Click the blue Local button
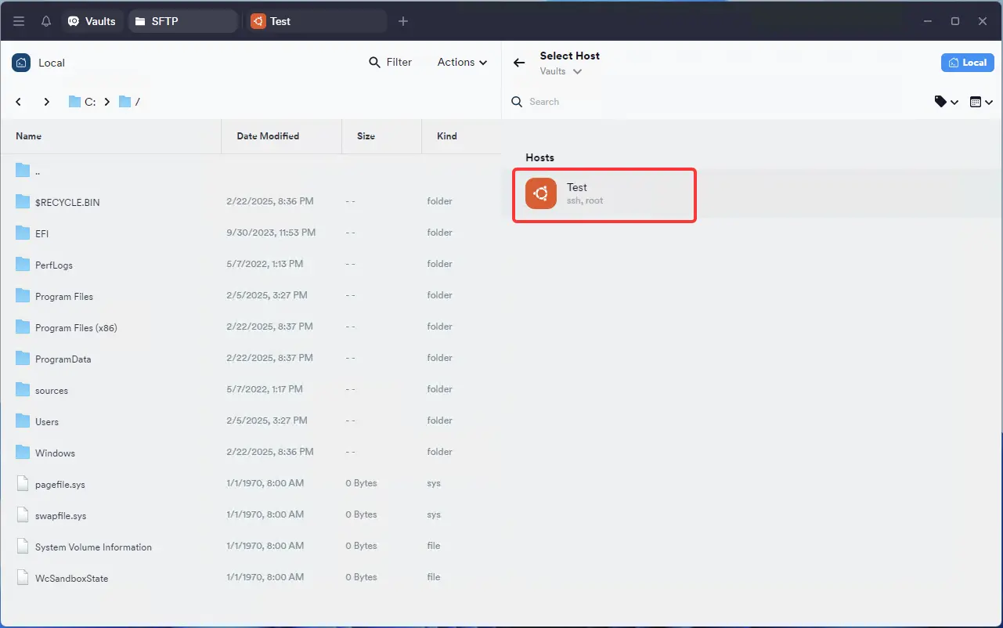Viewport: 1003px width, 628px height. coord(967,63)
